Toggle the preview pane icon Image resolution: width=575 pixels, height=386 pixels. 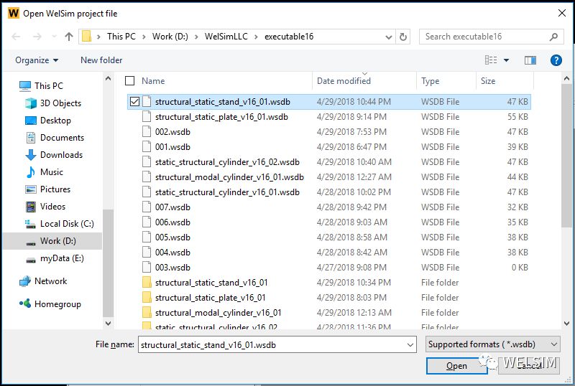tap(530, 60)
